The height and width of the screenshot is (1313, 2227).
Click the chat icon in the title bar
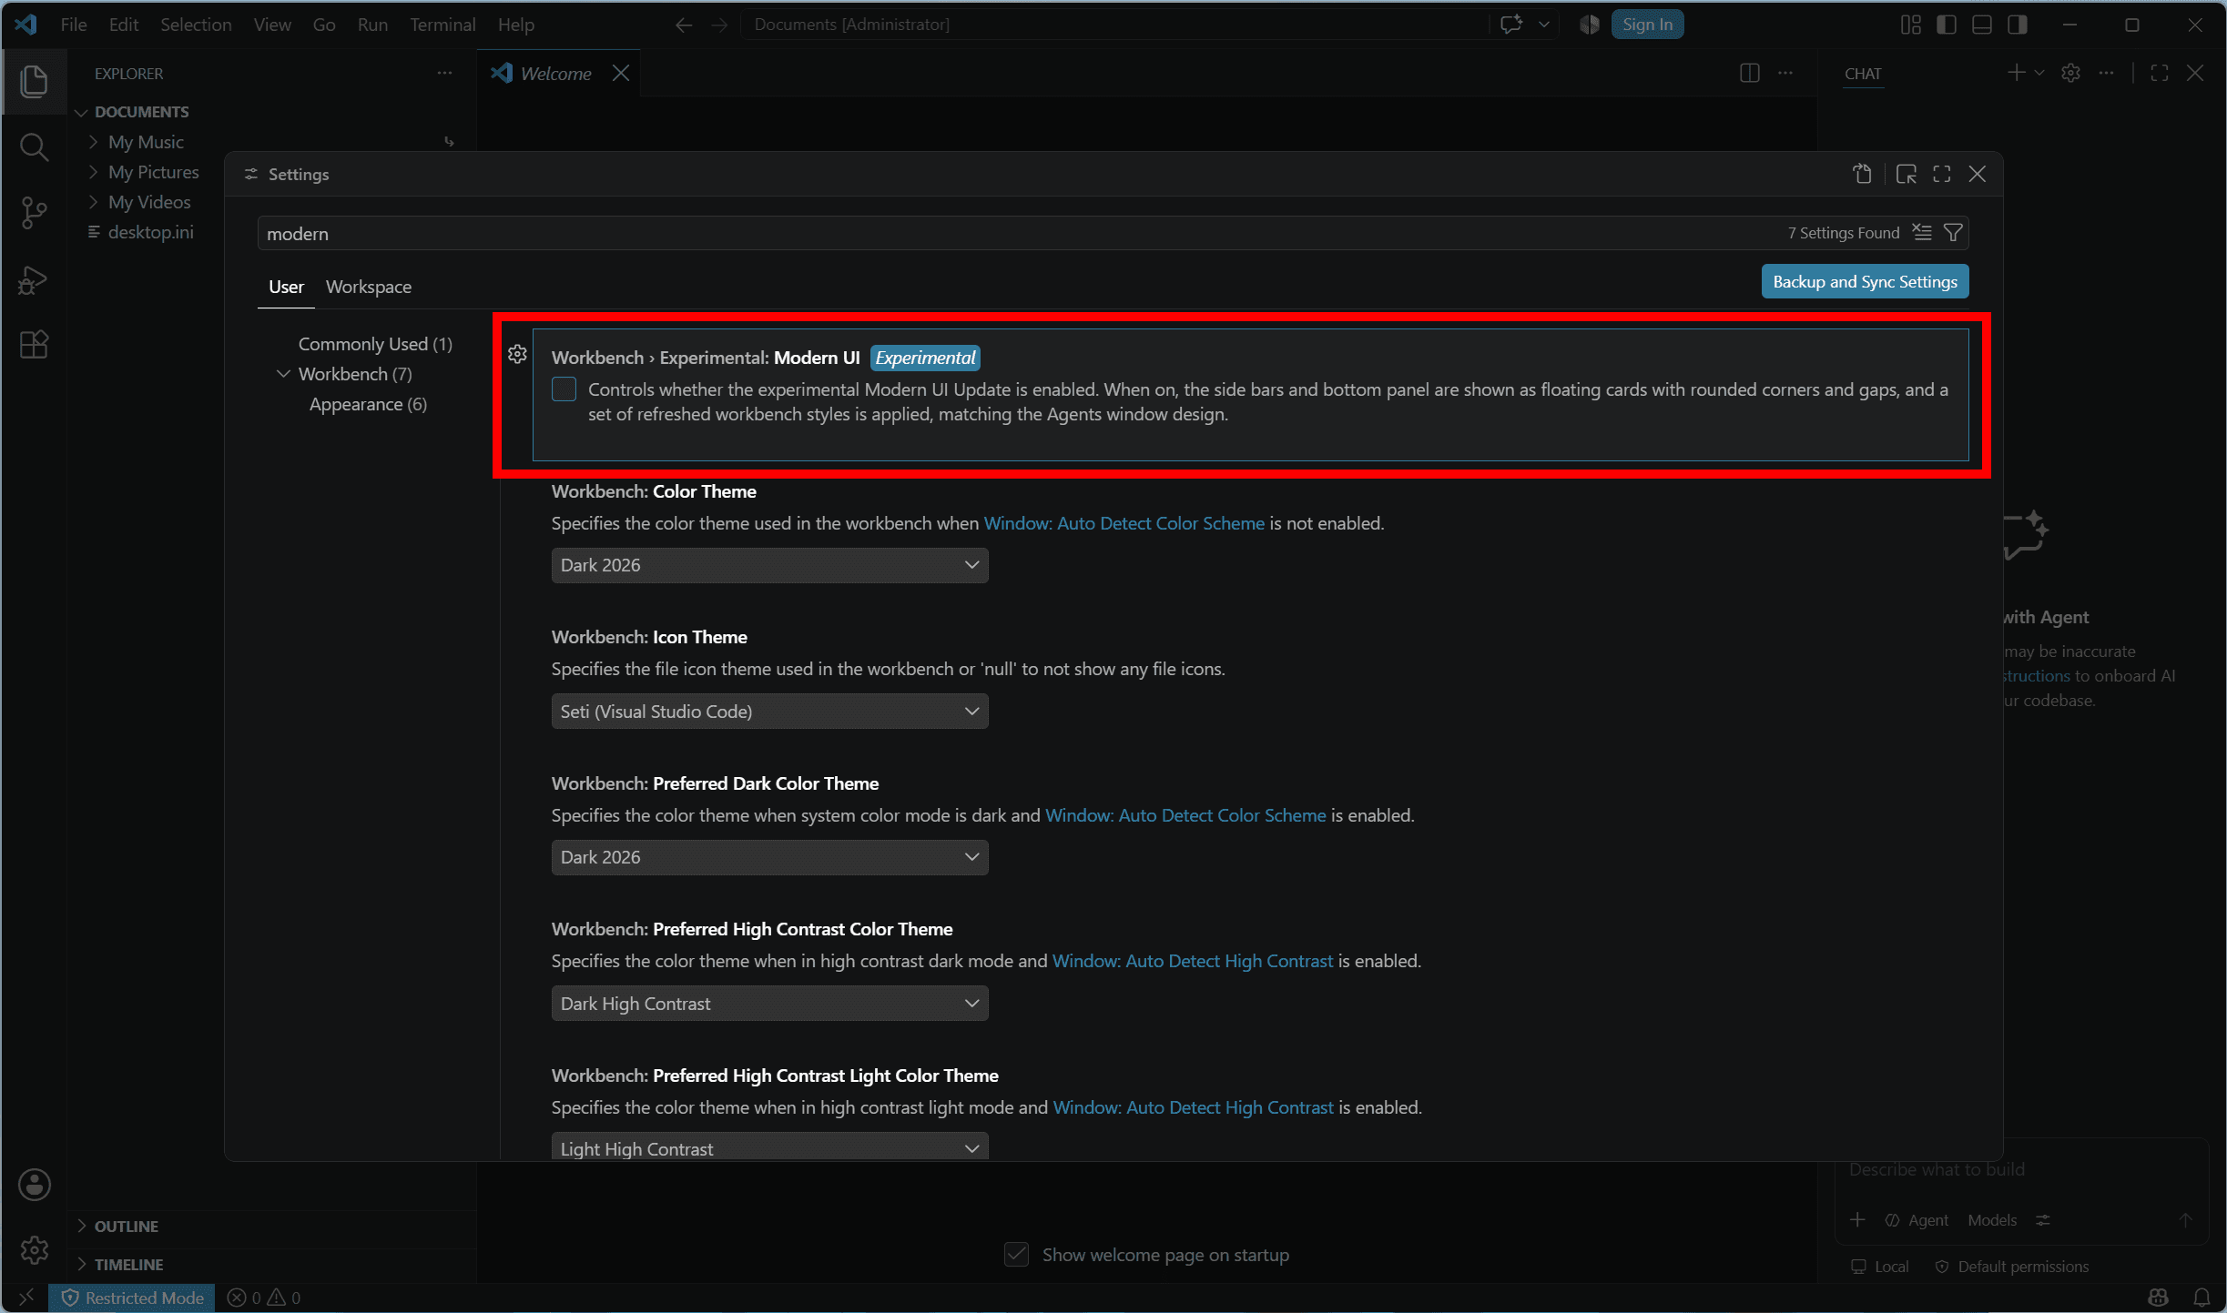coord(1511,25)
